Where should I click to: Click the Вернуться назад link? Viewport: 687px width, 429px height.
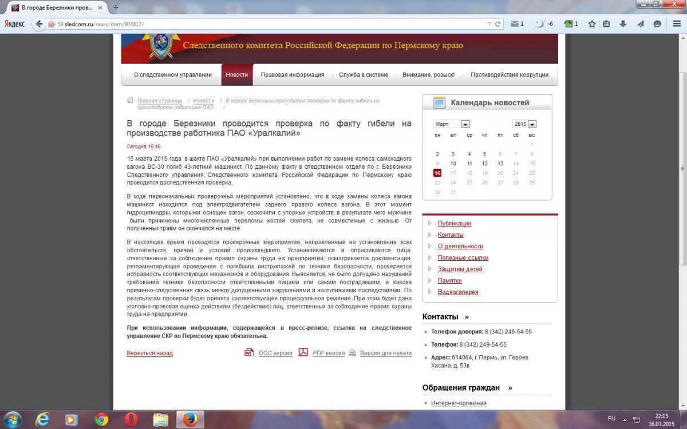tap(149, 353)
